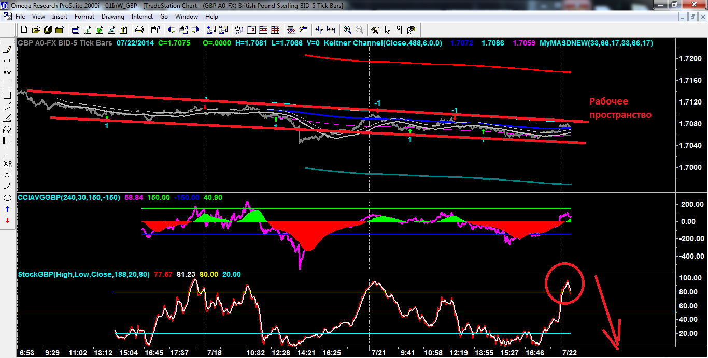The image size is (708, 358).
Task: Toggle the %R retracement tool
Action: click(x=7, y=163)
